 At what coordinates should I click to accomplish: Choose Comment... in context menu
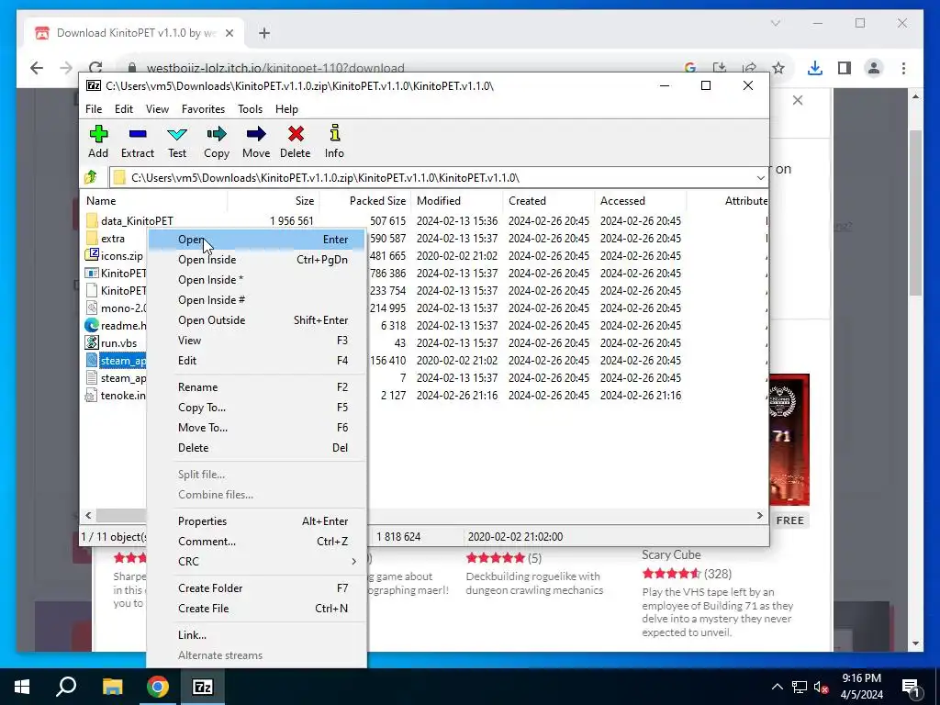(257, 542)
